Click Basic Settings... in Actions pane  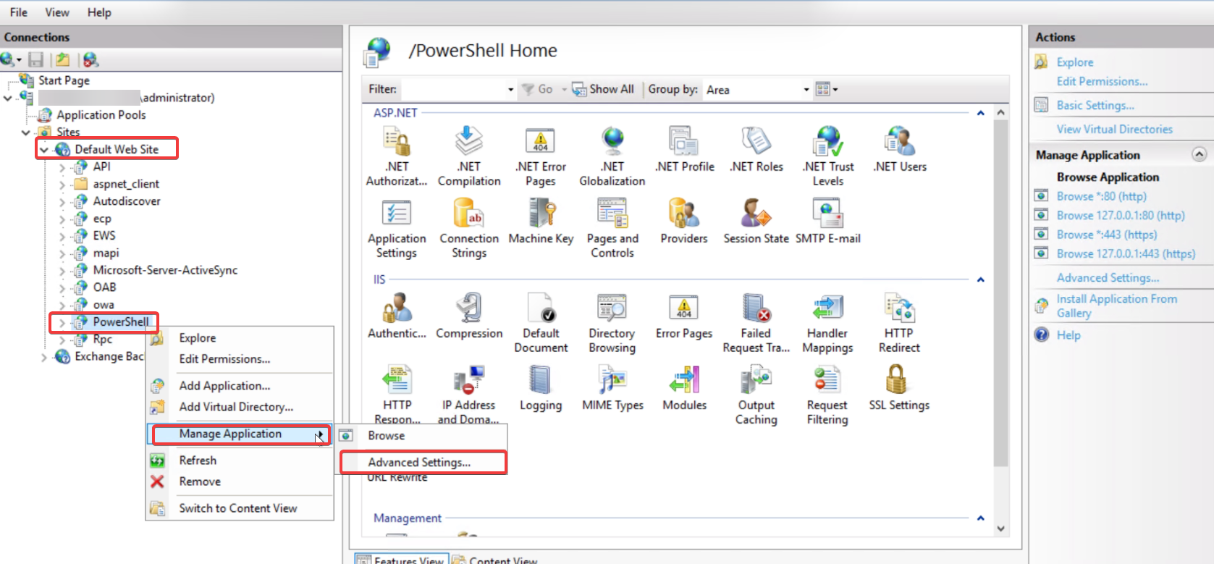pyautogui.click(x=1095, y=106)
